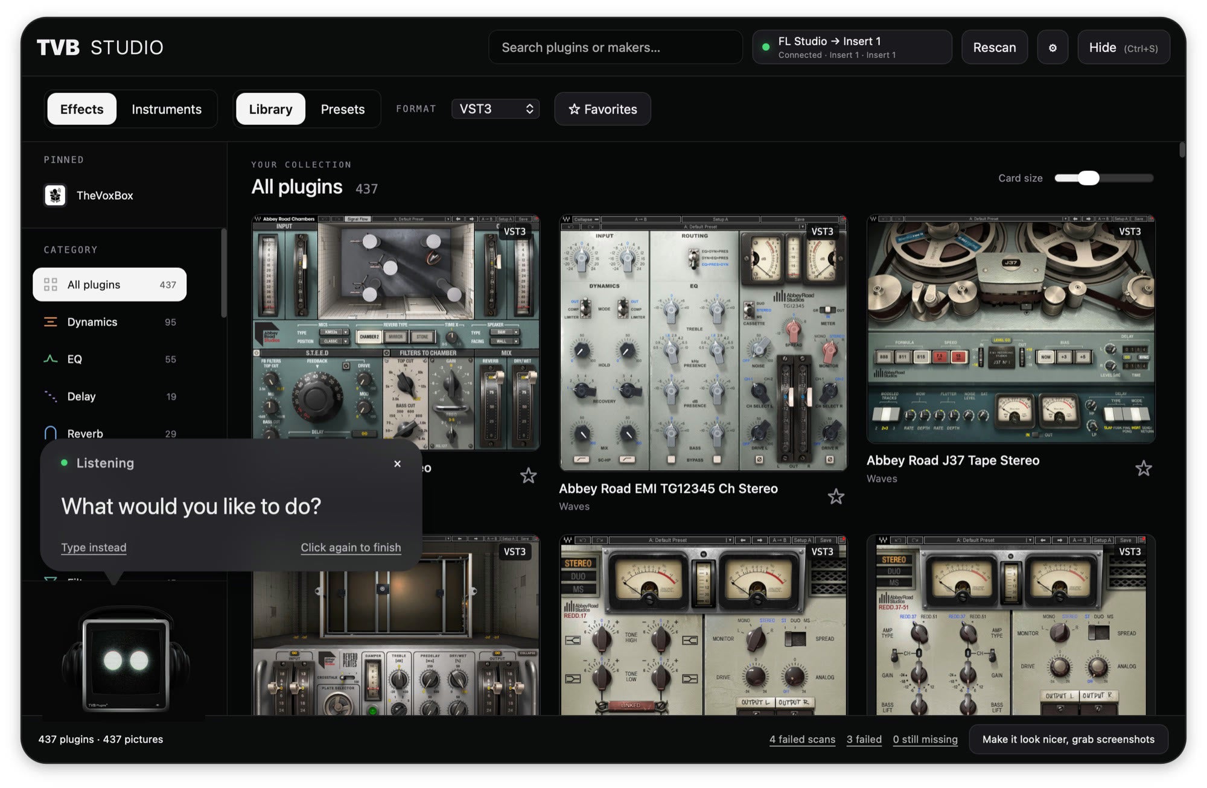Viewport: 1207px width, 788px height.
Task: Close the Listening popup
Action: tap(397, 463)
